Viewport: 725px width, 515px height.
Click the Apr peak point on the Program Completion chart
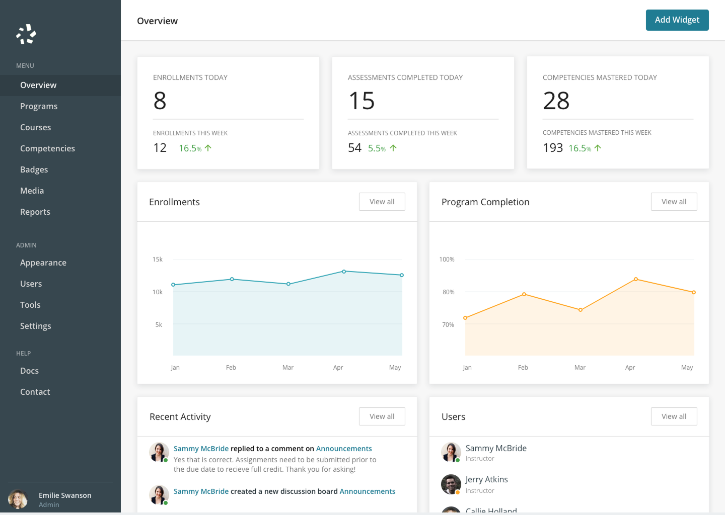(x=636, y=279)
